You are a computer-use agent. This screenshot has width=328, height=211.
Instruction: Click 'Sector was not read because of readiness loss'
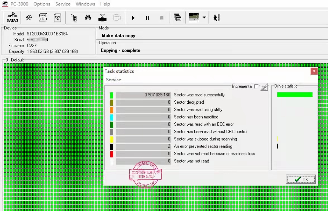pyautogui.click(x=214, y=154)
